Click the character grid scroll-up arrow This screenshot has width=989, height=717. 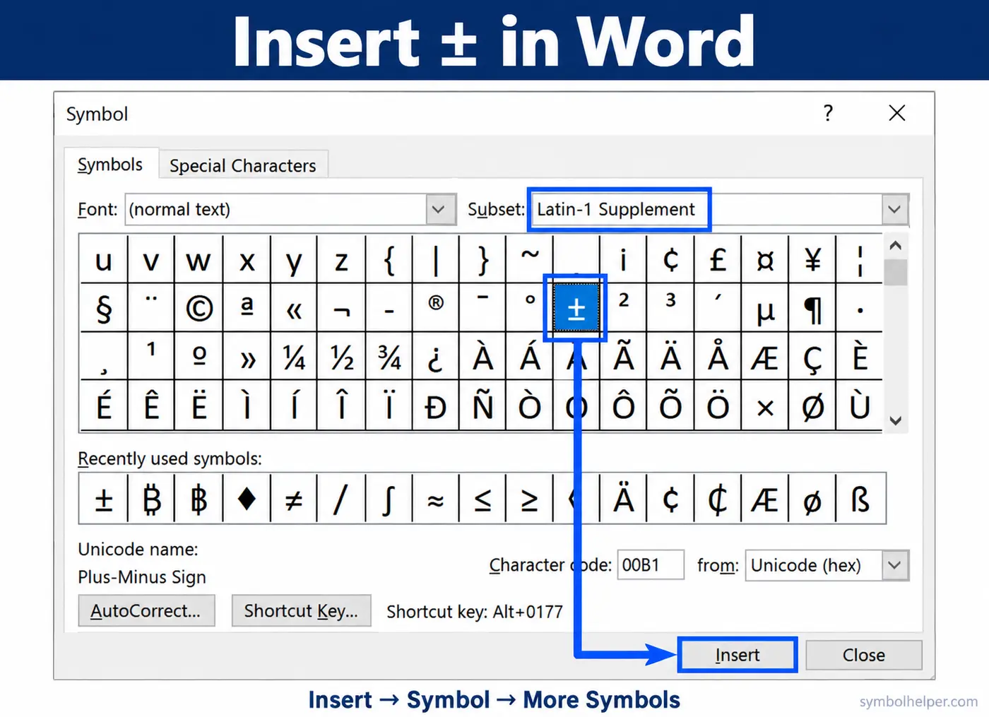point(896,246)
